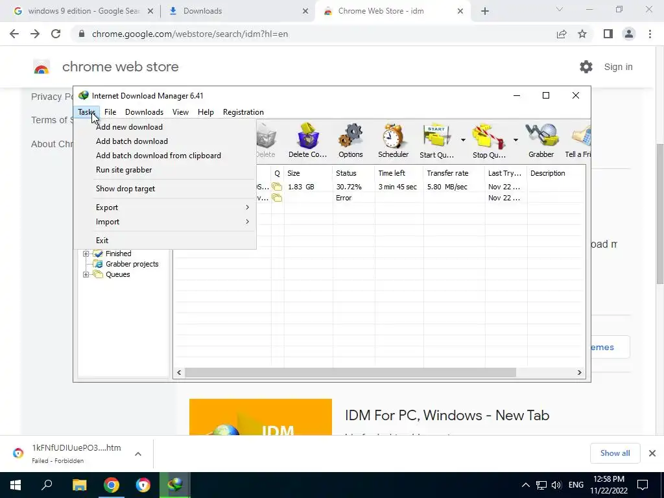Show hidden system tray icons

tap(525, 485)
